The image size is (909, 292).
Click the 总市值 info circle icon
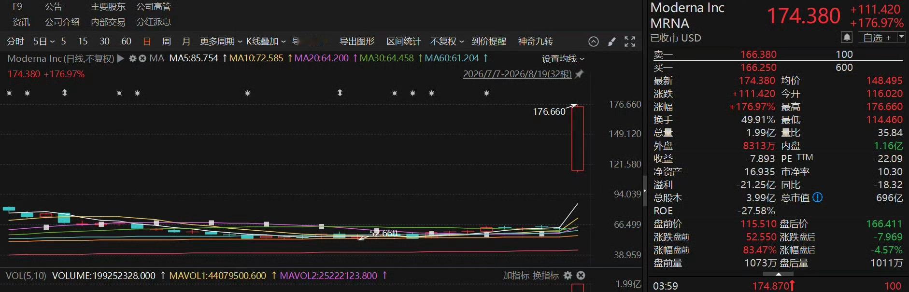pos(817,197)
